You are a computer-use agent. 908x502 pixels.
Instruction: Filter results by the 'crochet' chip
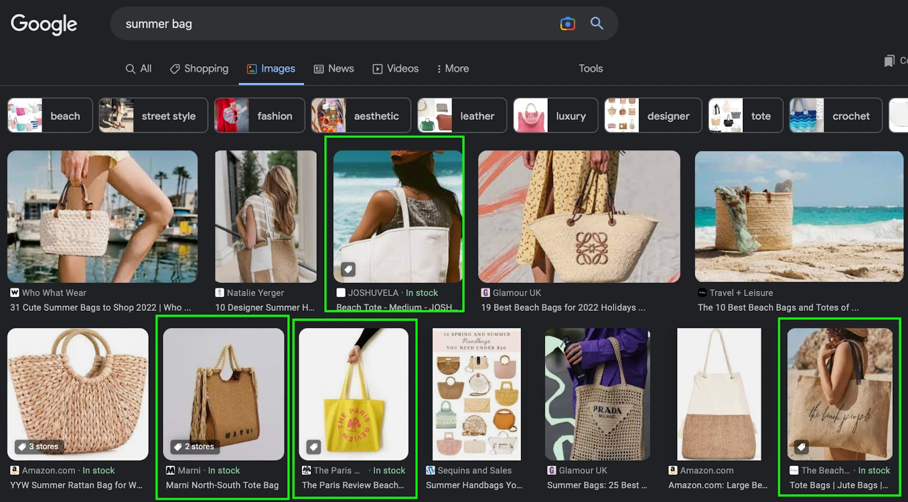[835, 116]
